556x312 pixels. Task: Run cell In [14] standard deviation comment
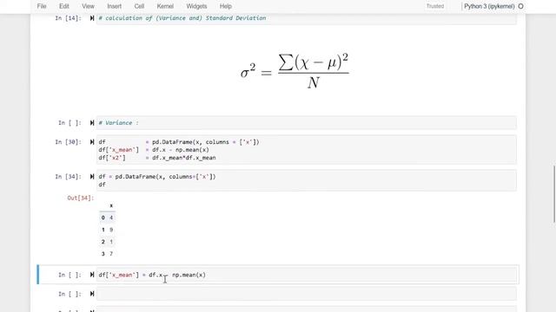point(92,18)
